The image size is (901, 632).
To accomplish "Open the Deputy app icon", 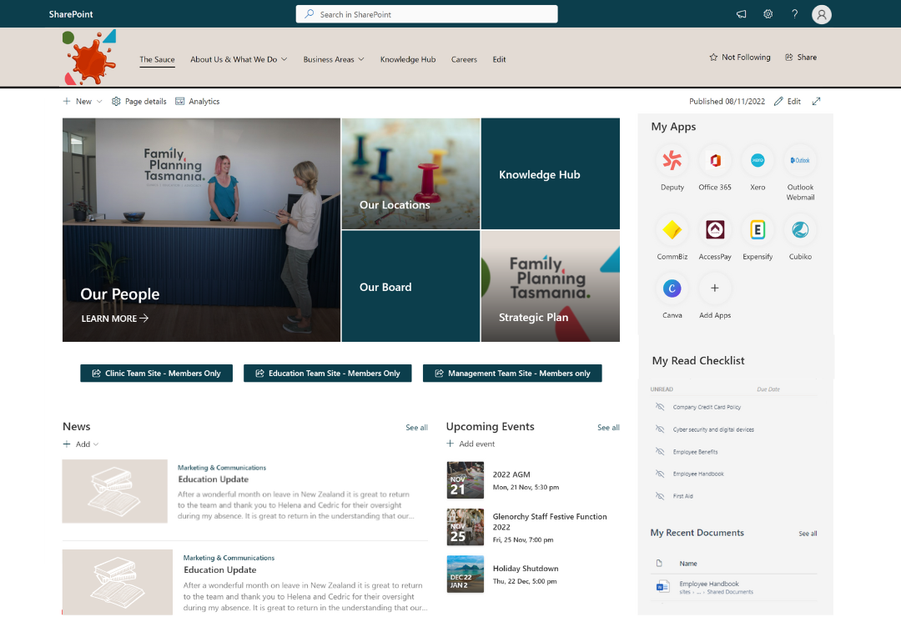I will coord(672,161).
